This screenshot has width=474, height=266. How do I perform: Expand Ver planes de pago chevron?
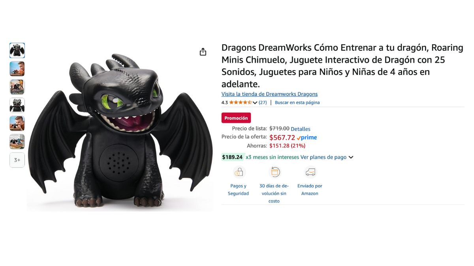pyautogui.click(x=351, y=157)
